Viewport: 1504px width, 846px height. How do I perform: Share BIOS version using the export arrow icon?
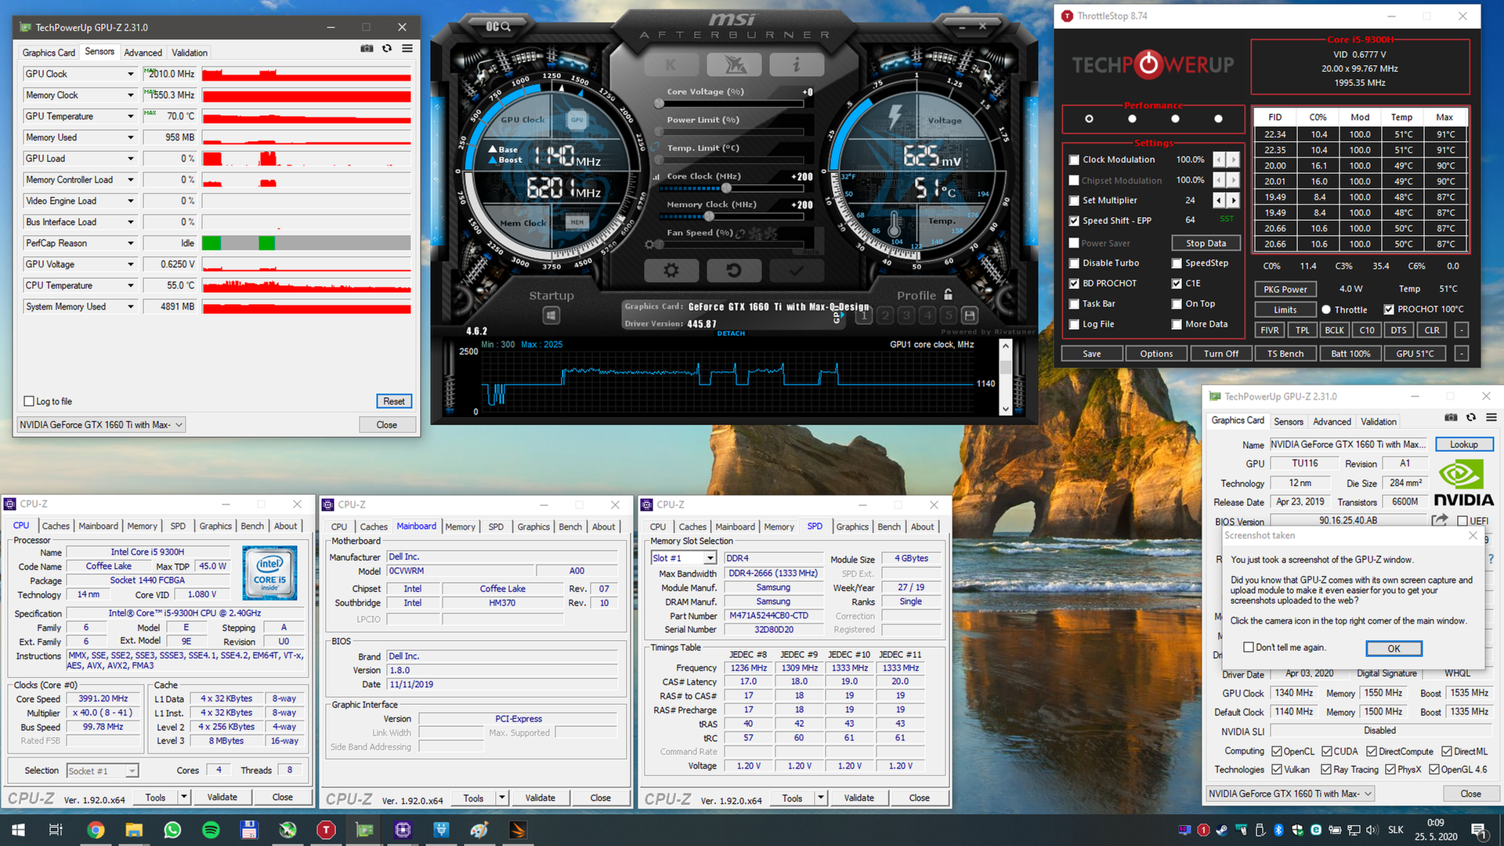pyautogui.click(x=1440, y=520)
